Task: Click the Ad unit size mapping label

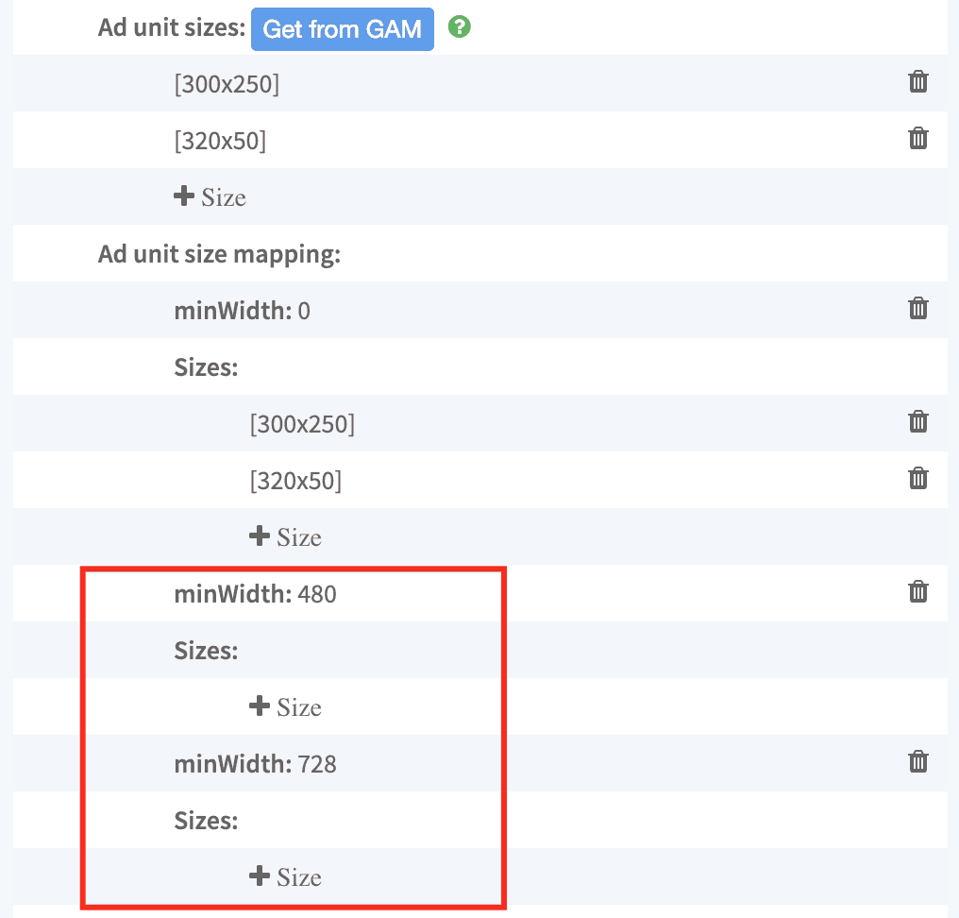Action: [x=220, y=255]
